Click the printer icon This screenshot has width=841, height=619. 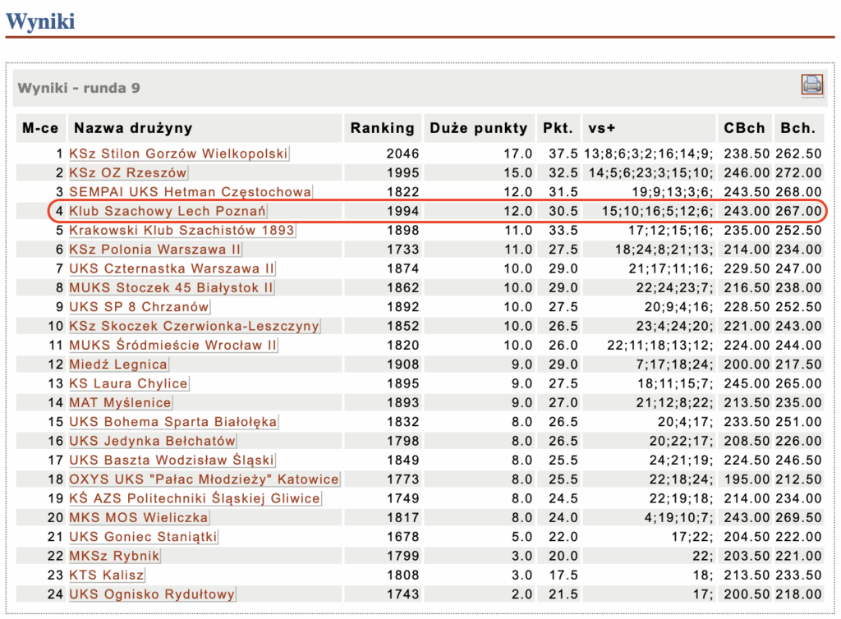click(x=811, y=85)
